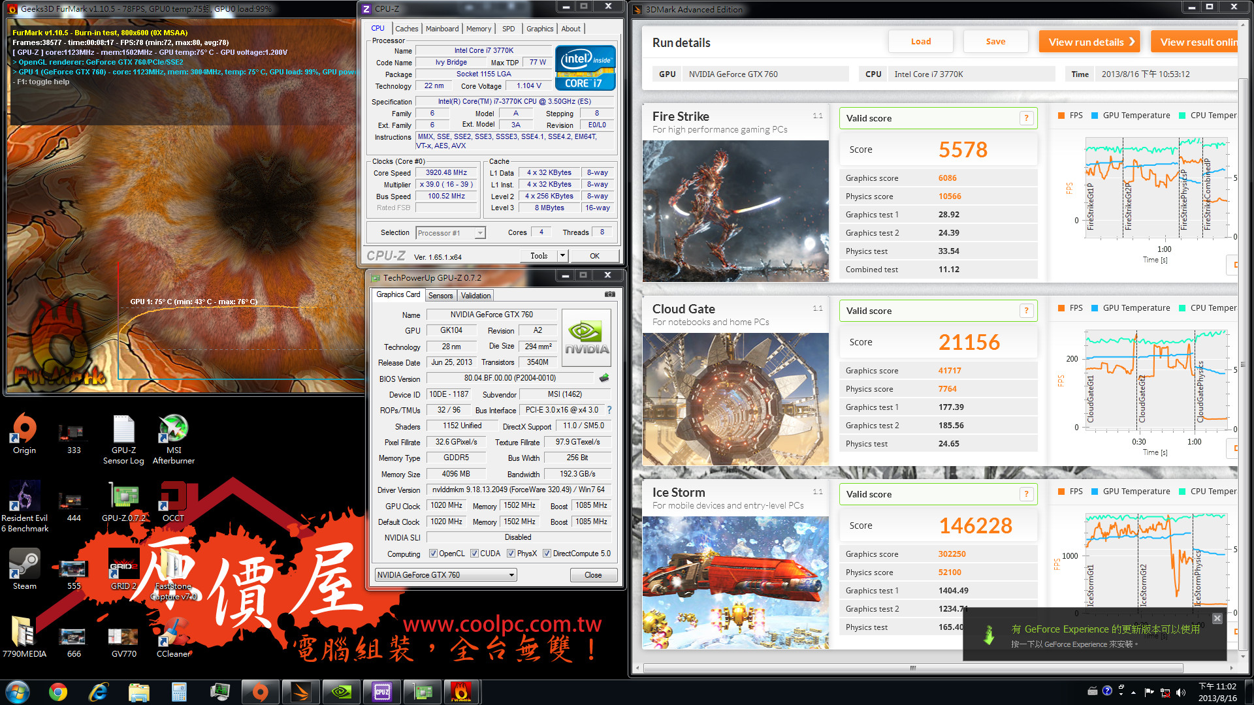Open the CCleaner desktop shortcut
This screenshot has width=1254, height=705.
pos(173,632)
